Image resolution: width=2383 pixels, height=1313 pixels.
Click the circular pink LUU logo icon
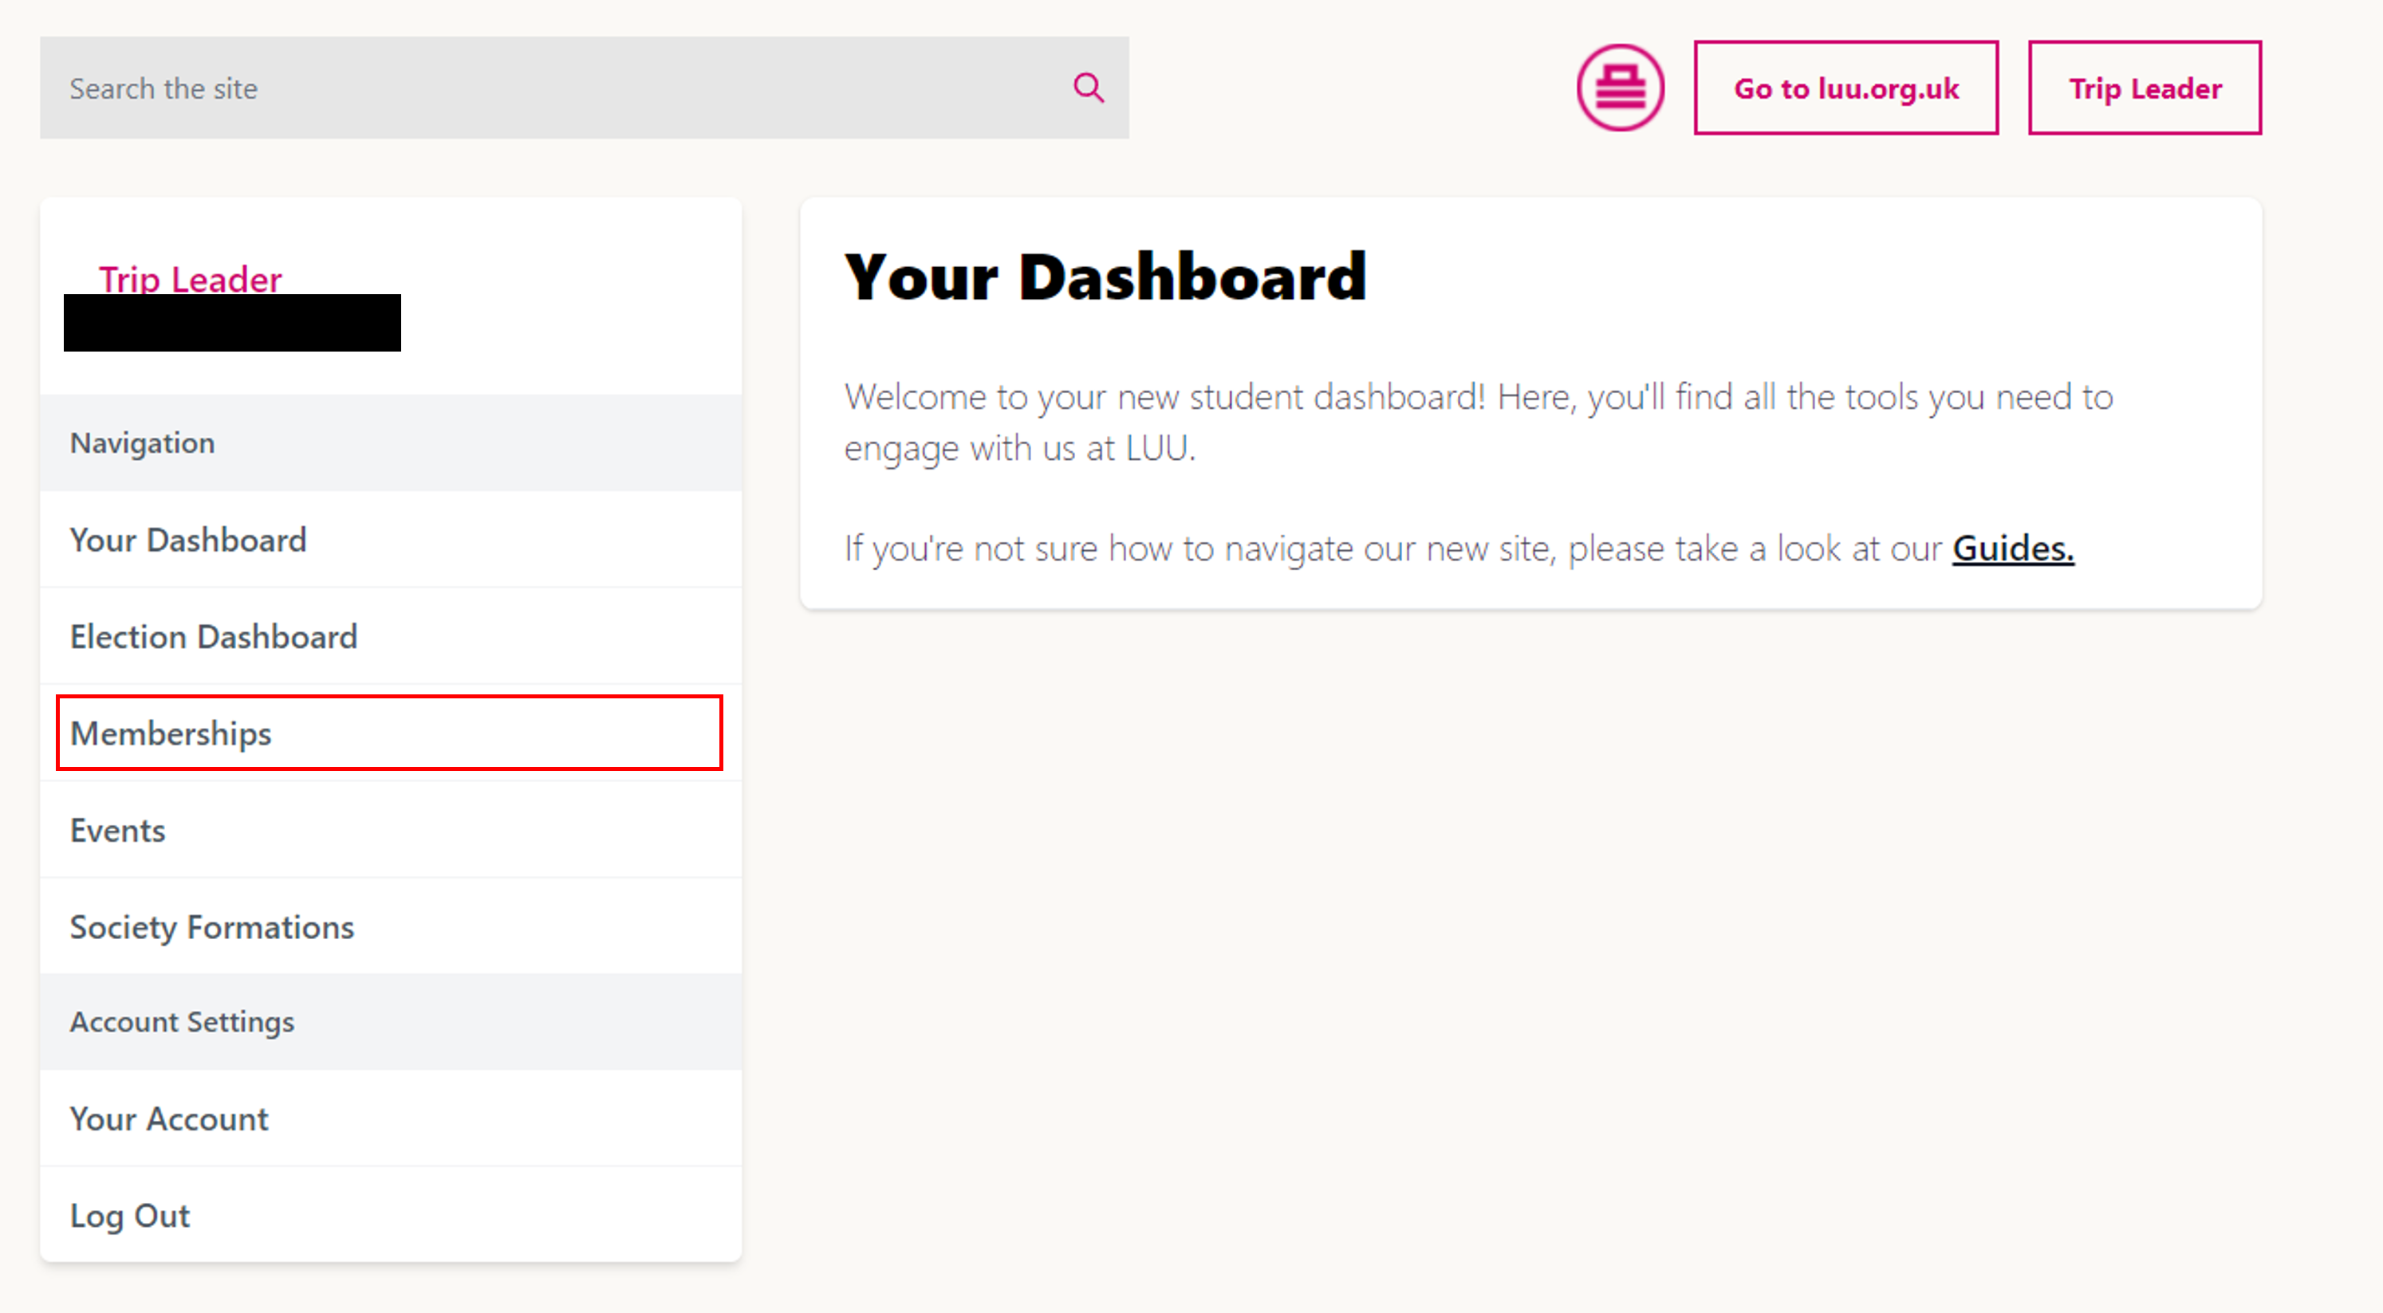click(x=1620, y=88)
